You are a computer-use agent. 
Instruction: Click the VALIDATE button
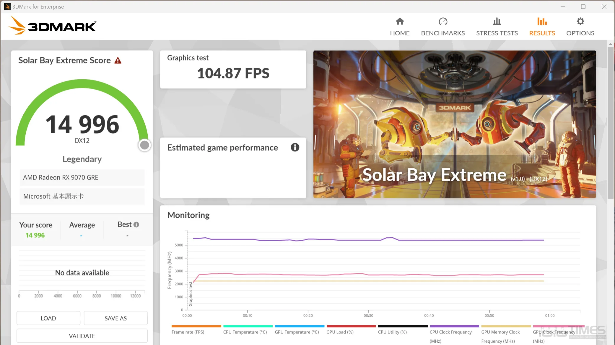[x=82, y=336]
